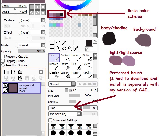This screenshot has width=162, height=136.
Task: Activate the hand pan tool
Action: [x=70, y=49]
